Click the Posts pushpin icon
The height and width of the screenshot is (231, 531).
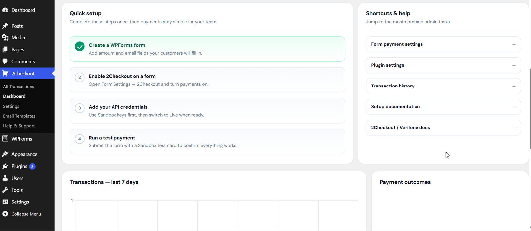[x=5, y=26]
